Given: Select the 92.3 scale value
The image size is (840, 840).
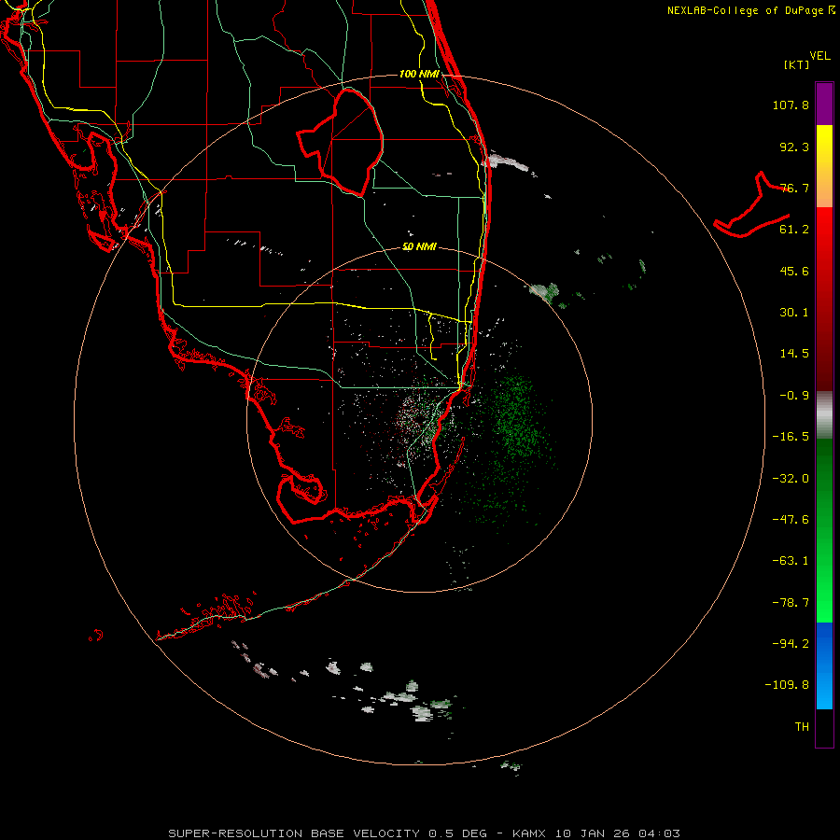Looking at the screenshot, I should pos(794,147).
